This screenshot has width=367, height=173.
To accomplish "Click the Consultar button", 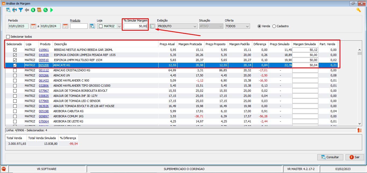I will (x=330, y=157).
